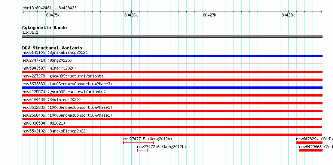Select the red esv3632835 variant bar
The width and height of the screenshot is (333, 165).
pos(172,111)
